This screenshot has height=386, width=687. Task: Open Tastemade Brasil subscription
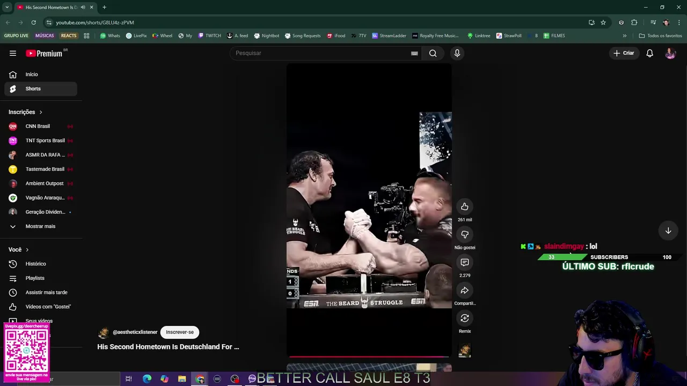(40, 169)
